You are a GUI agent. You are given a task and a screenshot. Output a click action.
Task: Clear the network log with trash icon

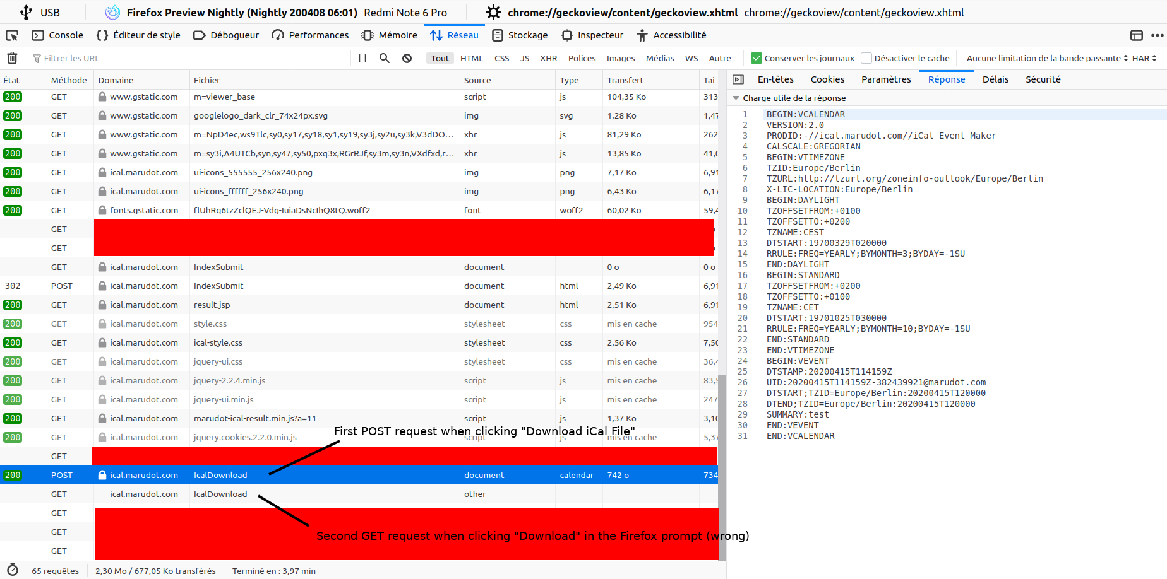(12, 58)
